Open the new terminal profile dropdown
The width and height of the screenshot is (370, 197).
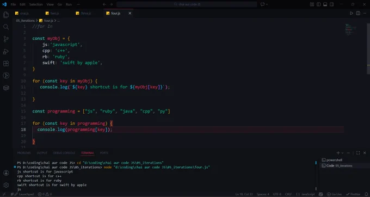(342, 153)
